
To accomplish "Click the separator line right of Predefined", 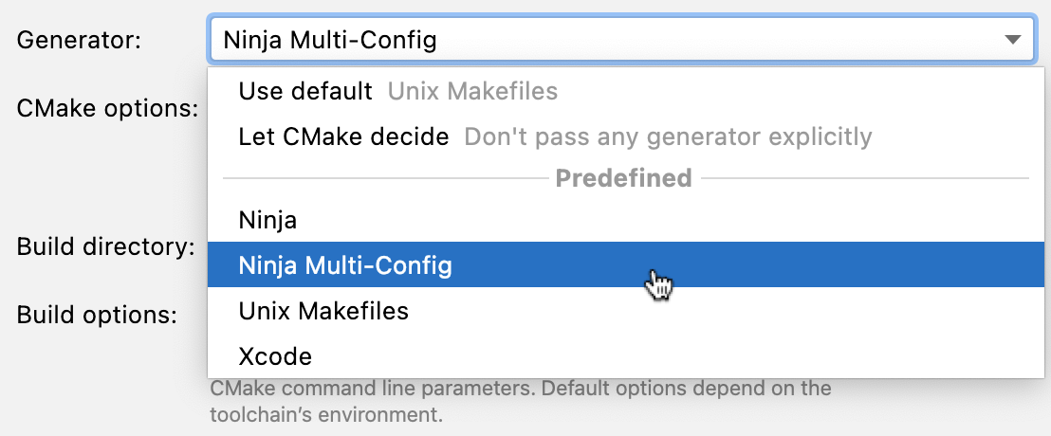I will point(863,178).
